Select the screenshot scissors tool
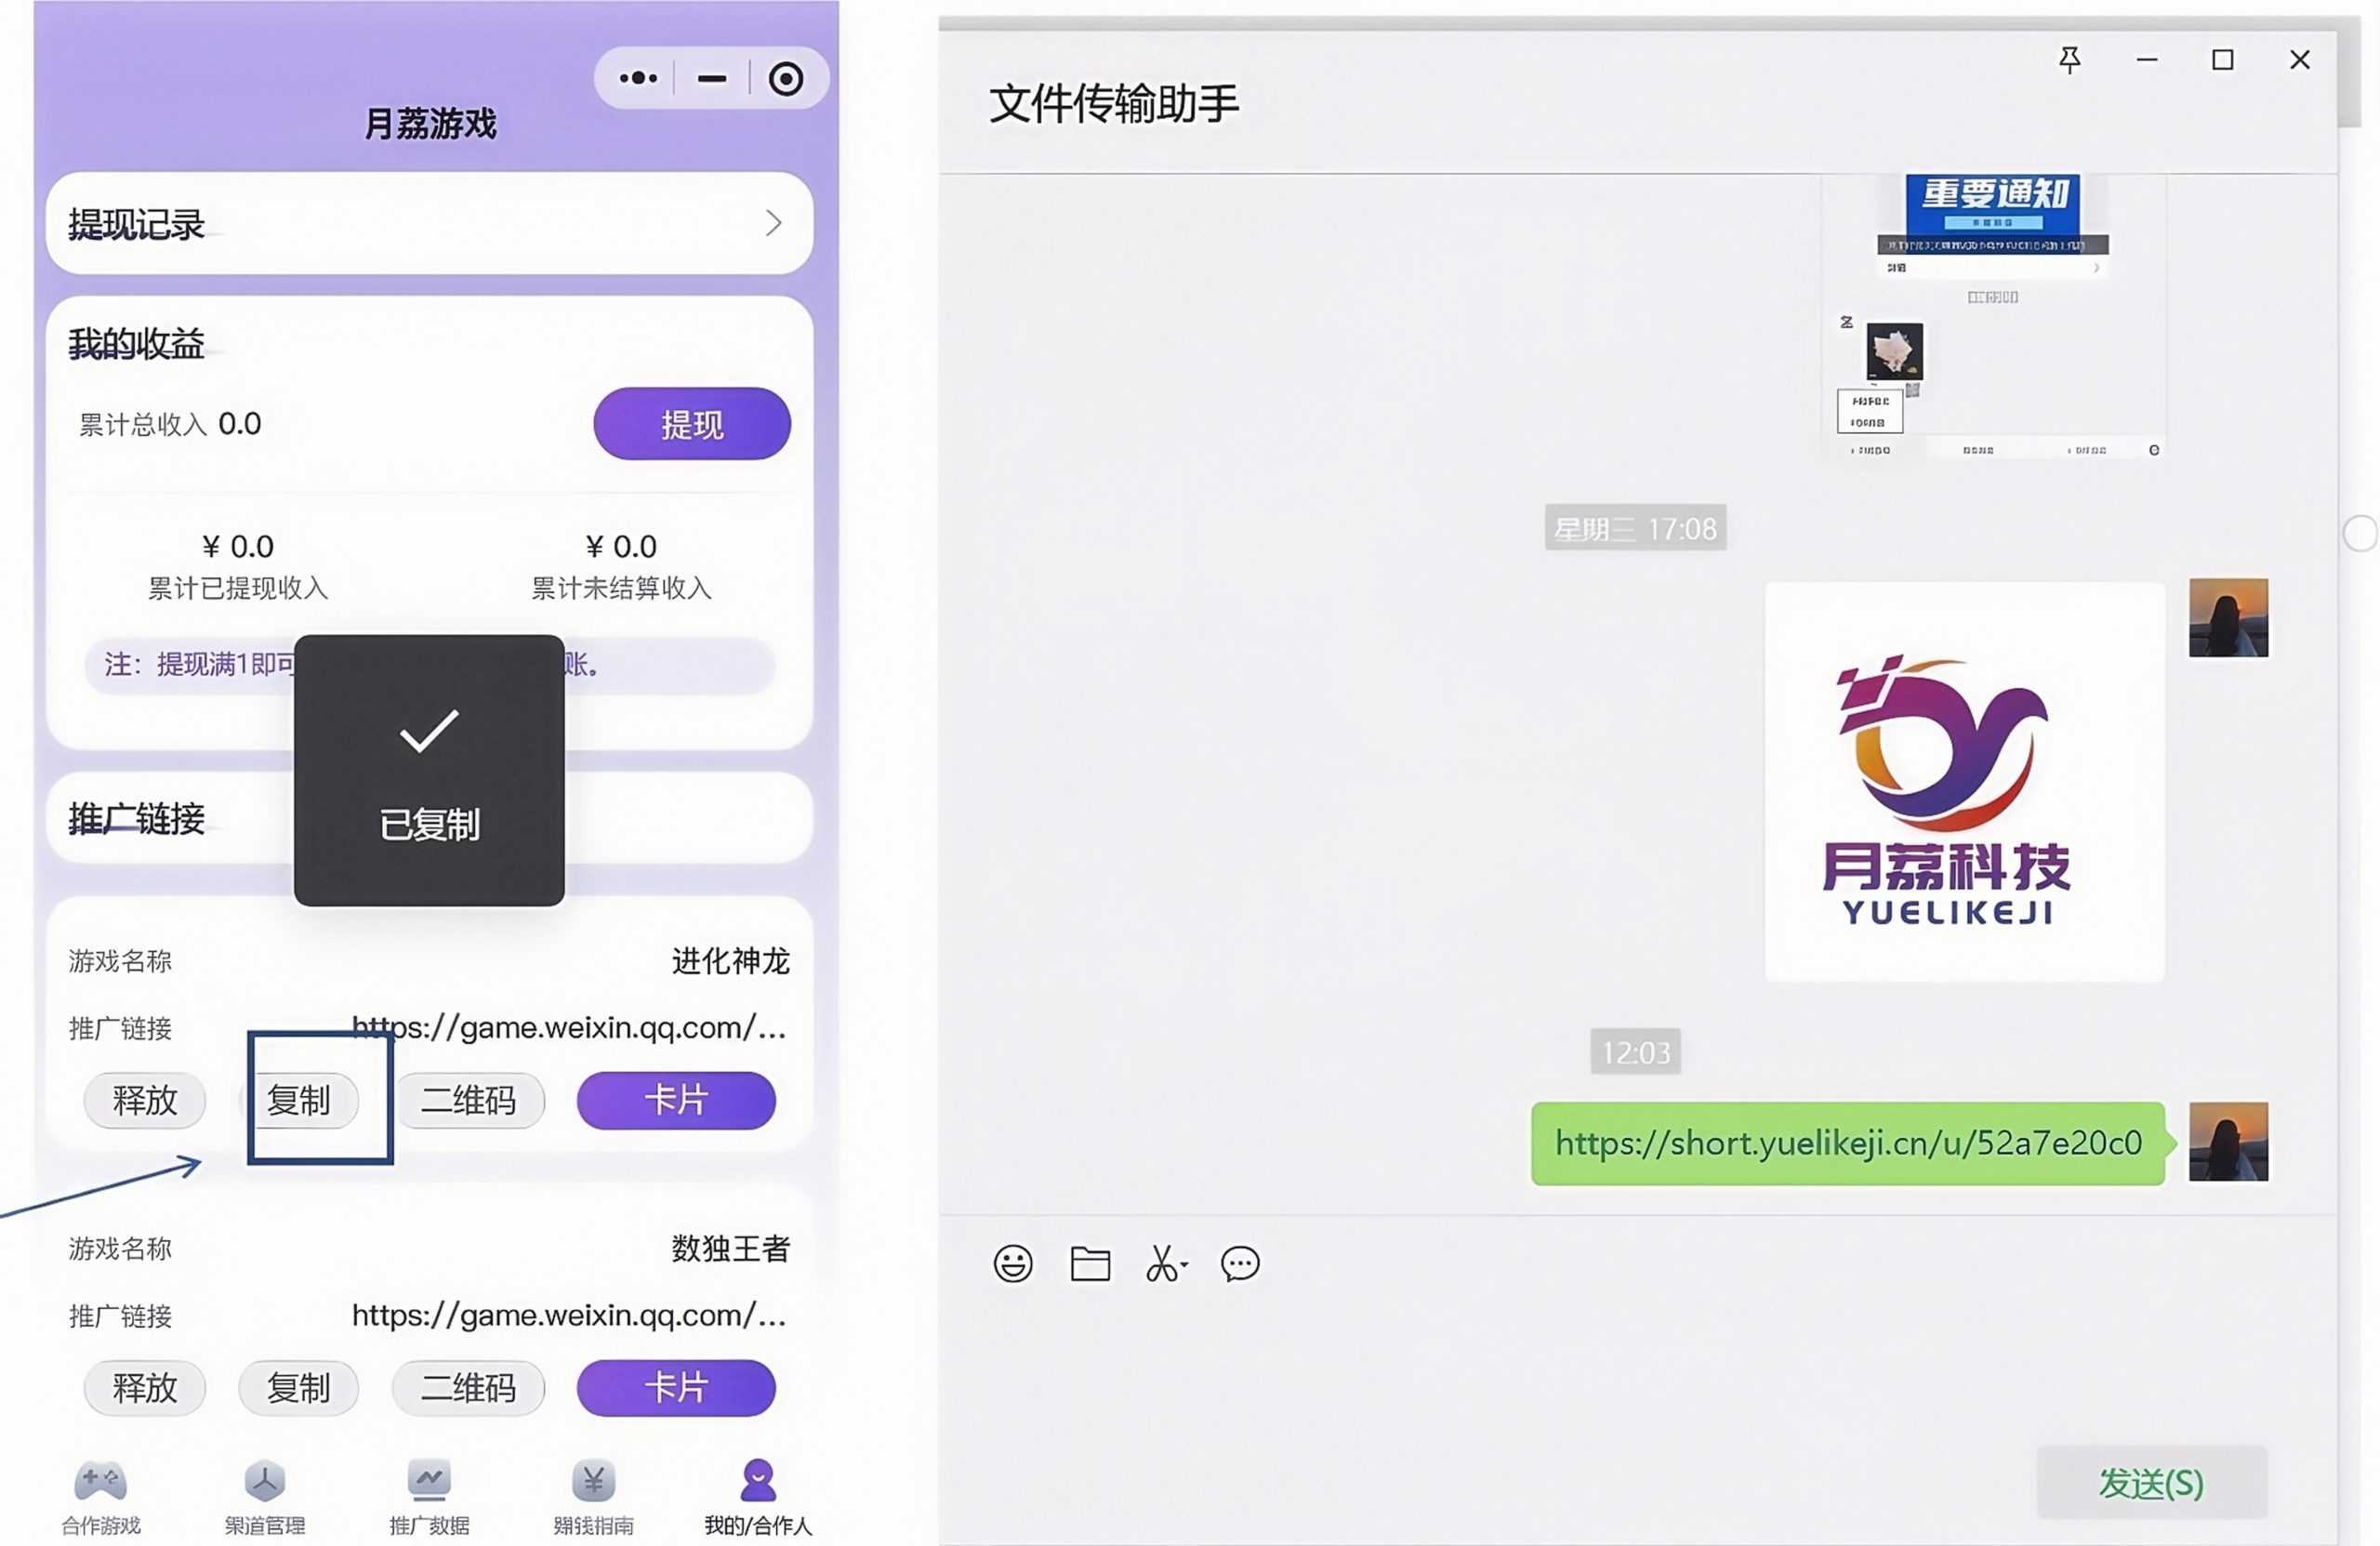This screenshot has height=1546, width=2380. (1164, 1263)
